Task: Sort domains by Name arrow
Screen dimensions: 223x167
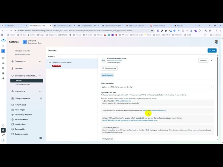Action: [x=54, y=56]
